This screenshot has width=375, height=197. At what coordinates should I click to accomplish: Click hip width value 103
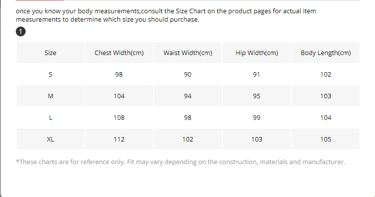pyautogui.click(x=257, y=139)
